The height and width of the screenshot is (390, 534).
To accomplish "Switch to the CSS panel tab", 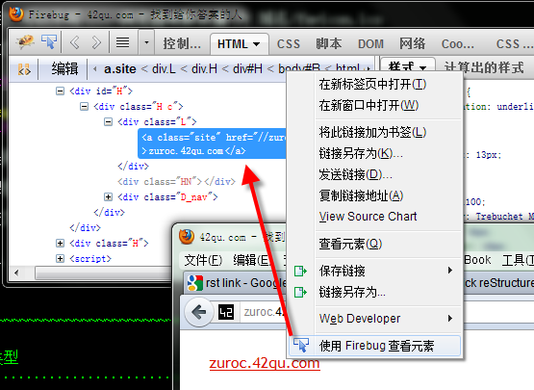I will point(289,44).
